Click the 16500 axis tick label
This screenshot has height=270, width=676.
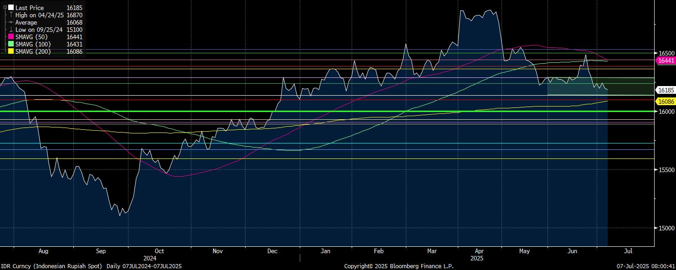point(666,53)
